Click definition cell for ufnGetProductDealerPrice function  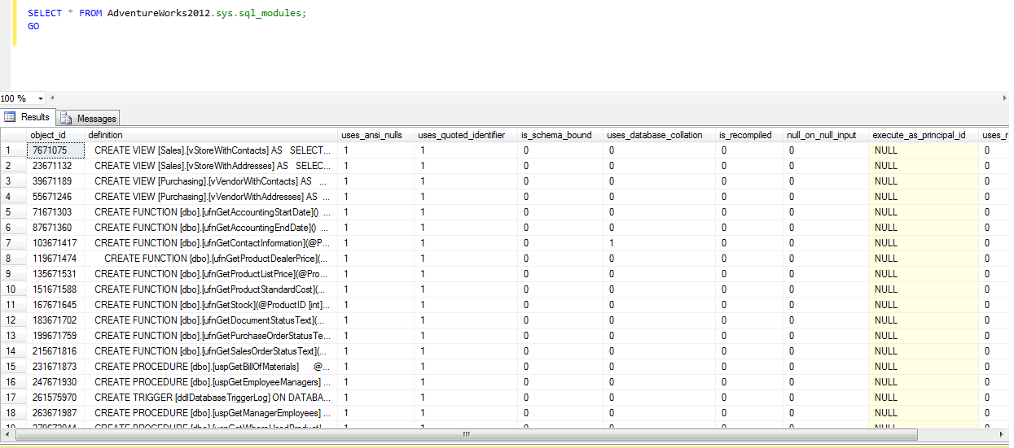click(211, 259)
